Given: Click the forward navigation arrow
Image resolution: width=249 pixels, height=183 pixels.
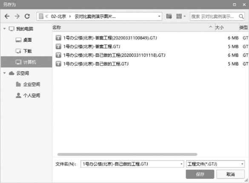Looking at the screenshot, I should point(17,16).
